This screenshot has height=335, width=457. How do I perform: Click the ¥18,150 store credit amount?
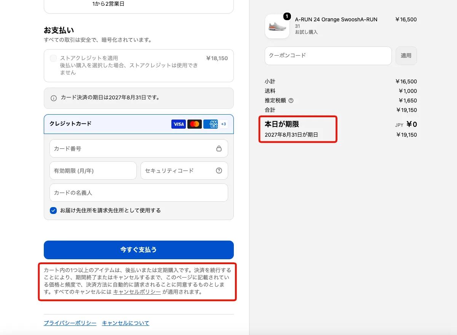217,58
